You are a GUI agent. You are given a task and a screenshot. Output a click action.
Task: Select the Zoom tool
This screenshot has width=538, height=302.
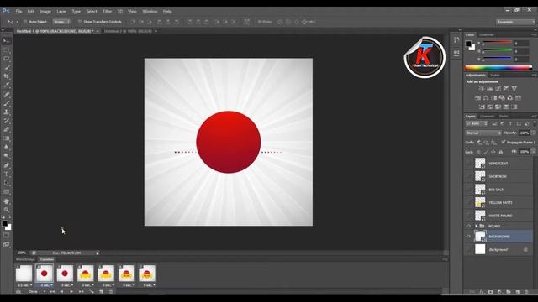tap(6, 210)
